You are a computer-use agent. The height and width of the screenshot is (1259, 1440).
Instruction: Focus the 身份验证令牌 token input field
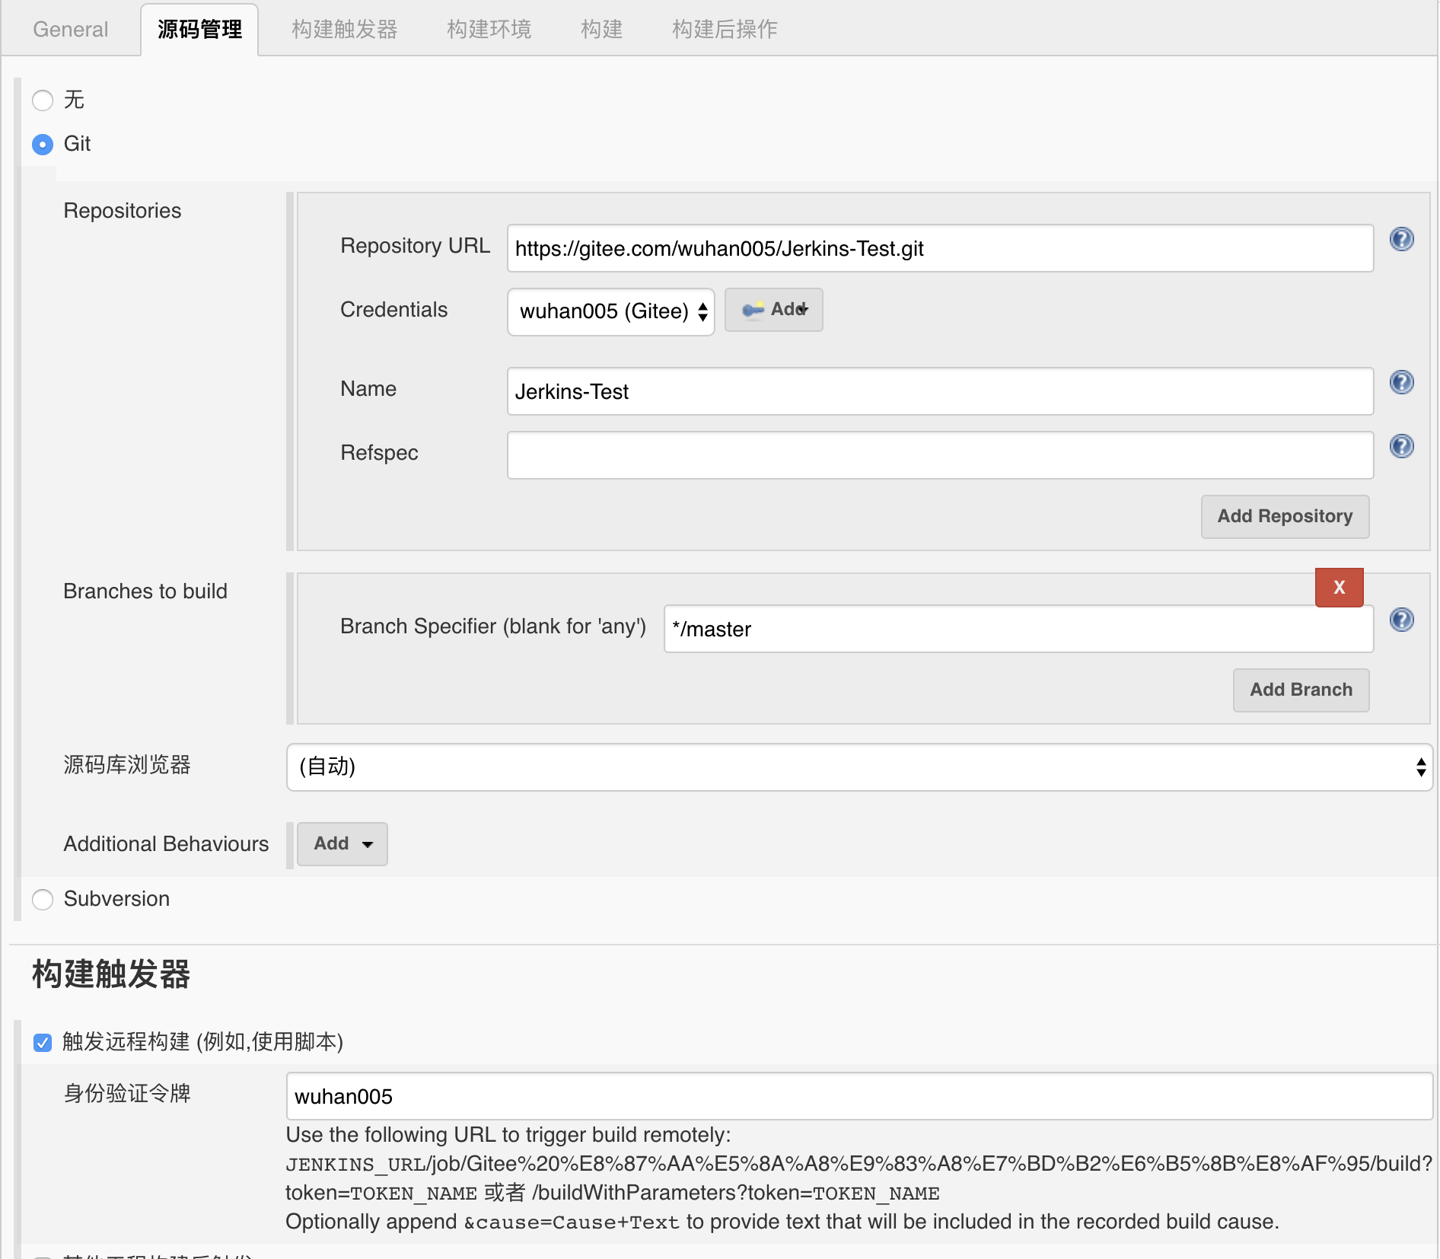click(x=859, y=1096)
